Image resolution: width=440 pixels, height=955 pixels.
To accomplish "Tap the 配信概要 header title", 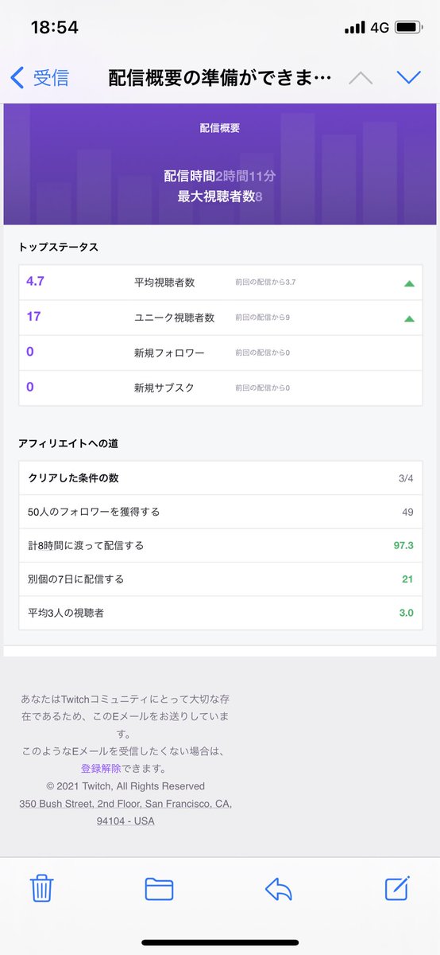I will [220, 127].
